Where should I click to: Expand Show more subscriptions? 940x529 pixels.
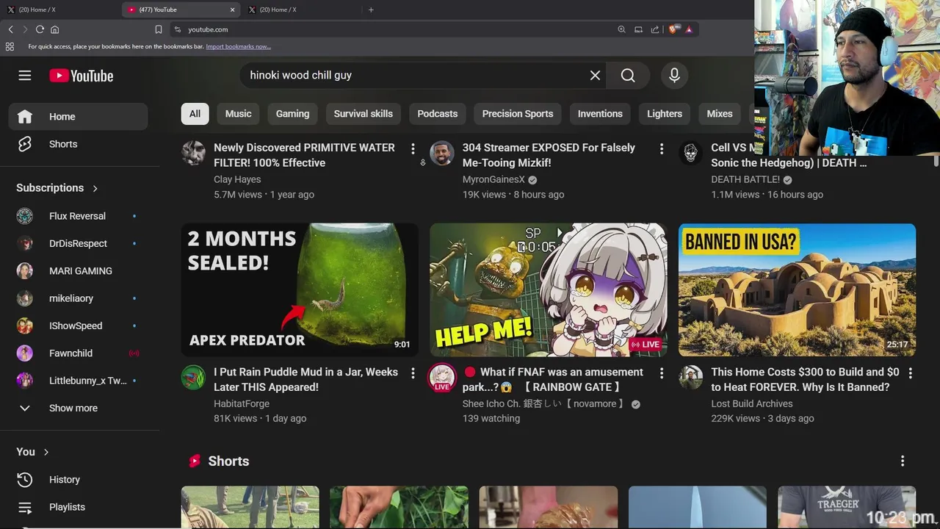[x=78, y=409]
